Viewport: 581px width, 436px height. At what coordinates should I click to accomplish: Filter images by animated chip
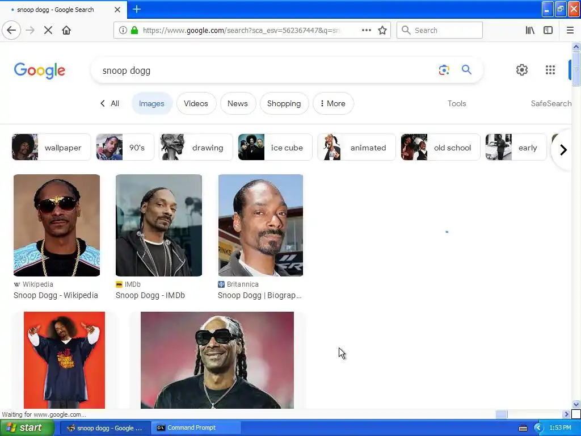pyautogui.click(x=356, y=147)
